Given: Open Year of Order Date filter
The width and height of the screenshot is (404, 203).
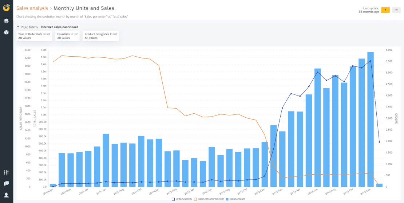Looking at the screenshot, I should tap(34, 36).
